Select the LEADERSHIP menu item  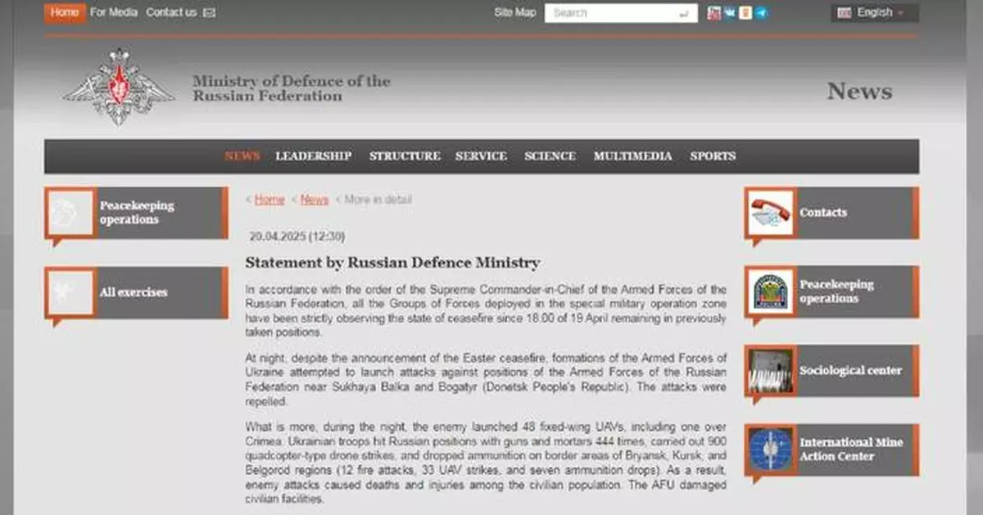314,156
